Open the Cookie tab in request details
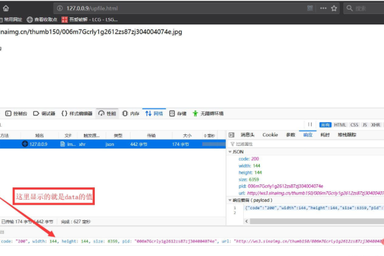Viewport: 384px width, 256px height. (269, 135)
